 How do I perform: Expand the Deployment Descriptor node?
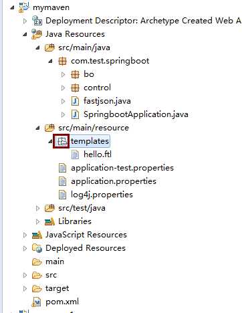click(25, 21)
